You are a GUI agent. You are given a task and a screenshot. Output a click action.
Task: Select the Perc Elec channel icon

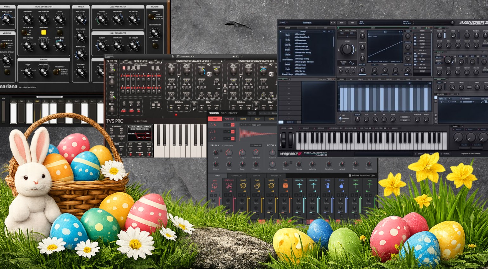click(229, 186)
